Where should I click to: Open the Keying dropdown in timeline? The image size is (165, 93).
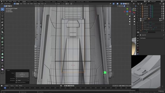pyautogui.click(x=12, y=86)
